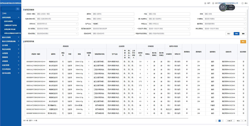Screen dimensions: 249x126
Task: Click the blue 查询 search button
Action: [237, 33]
